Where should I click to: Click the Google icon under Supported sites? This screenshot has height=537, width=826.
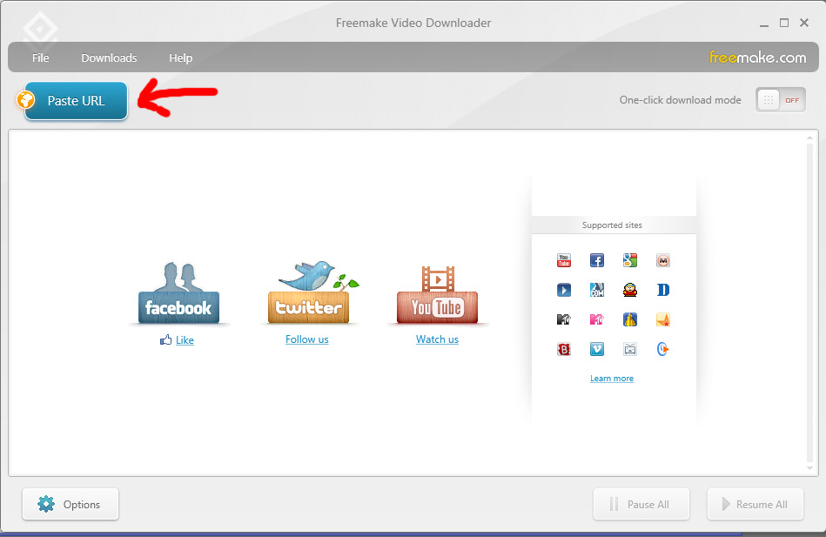(630, 260)
